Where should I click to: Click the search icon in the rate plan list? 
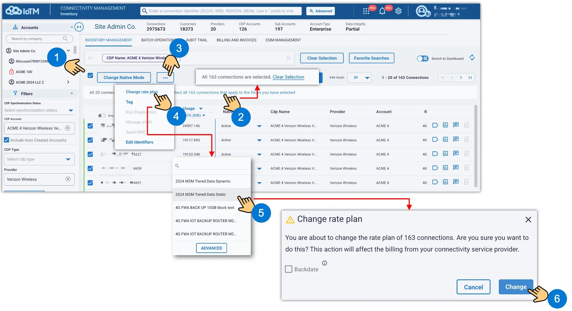tap(177, 166)
